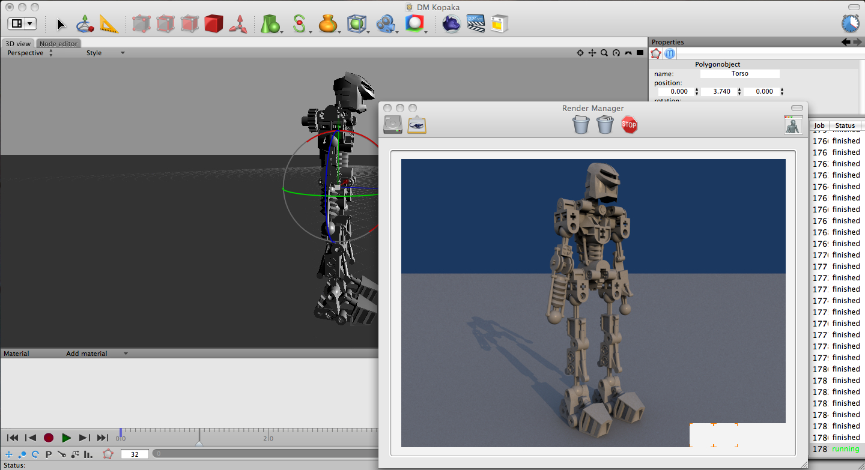This screenshot has height=470, width=865.
Task: Expand the Style dropdown in 3D view
Action: (x=105, y=53)
